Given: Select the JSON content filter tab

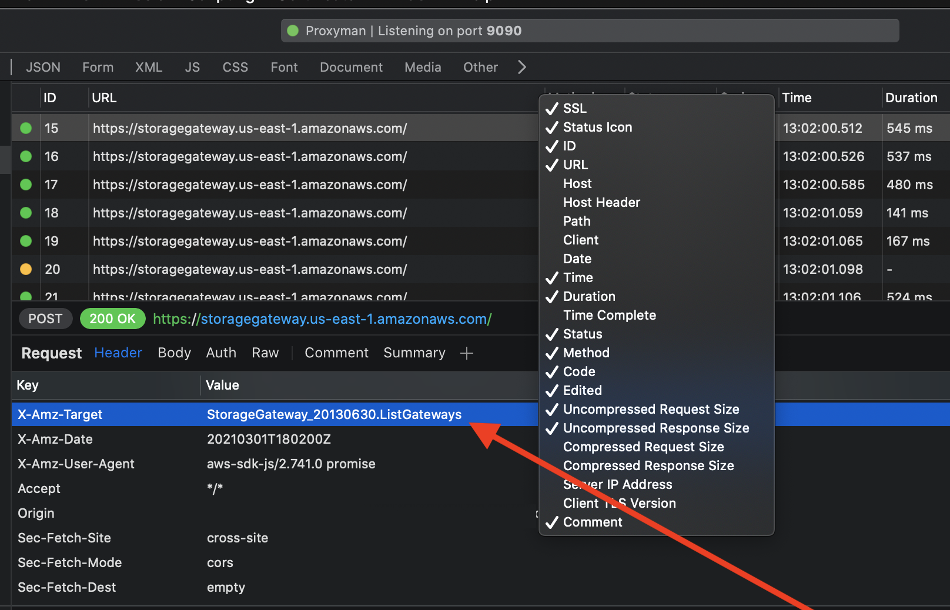Looking at the screenshot, I should (x=43, y=67).
